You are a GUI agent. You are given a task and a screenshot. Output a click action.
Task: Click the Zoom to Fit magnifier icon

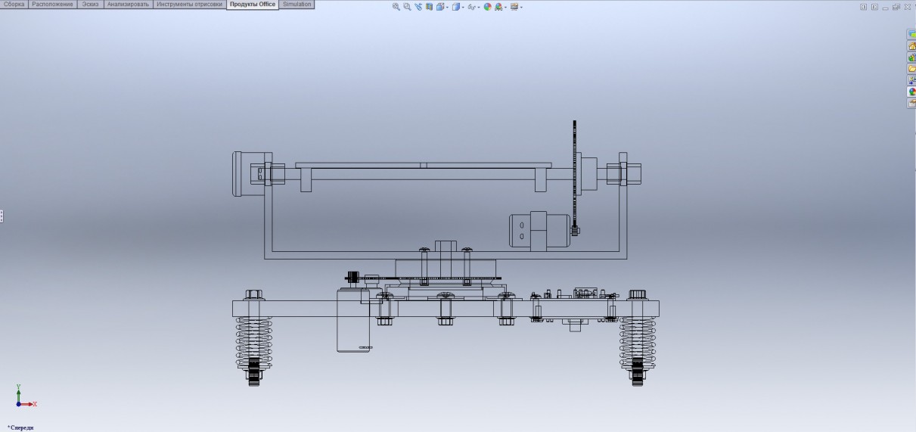pos(396,7)
